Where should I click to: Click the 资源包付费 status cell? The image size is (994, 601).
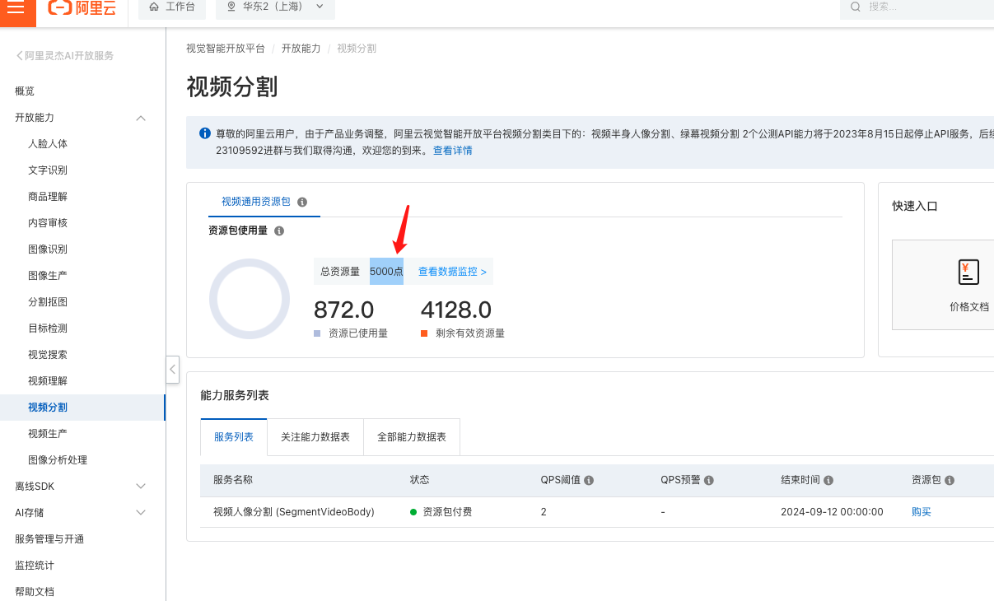[441, 512]
